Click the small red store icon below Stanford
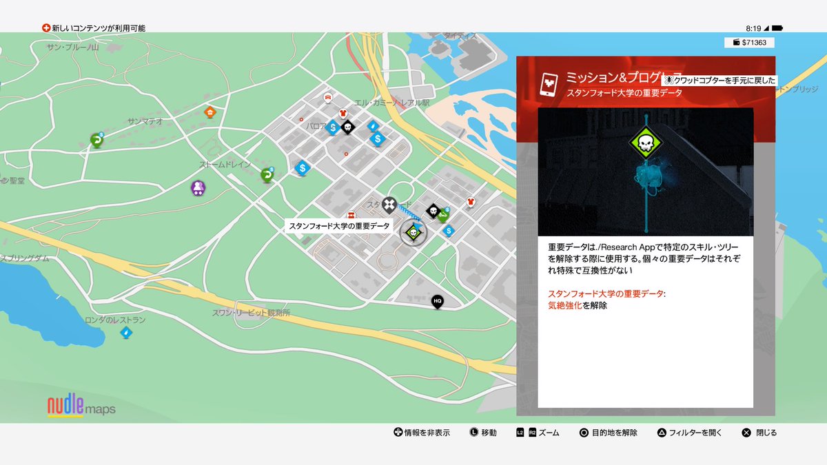Screen dimensions: 827x465 pyautogui.click(x=352, y=215)
